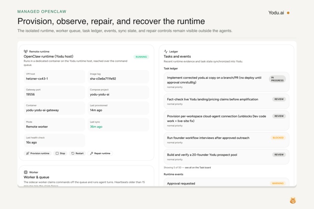
Task: Open the 'Implement corrected yodu.ai copy' task
Action: [226, 82]
